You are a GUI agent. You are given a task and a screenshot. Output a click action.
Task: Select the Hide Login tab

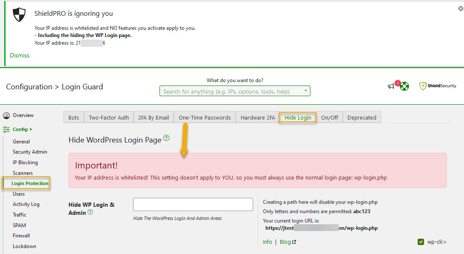pyautogui.click(x=298, y=117)
